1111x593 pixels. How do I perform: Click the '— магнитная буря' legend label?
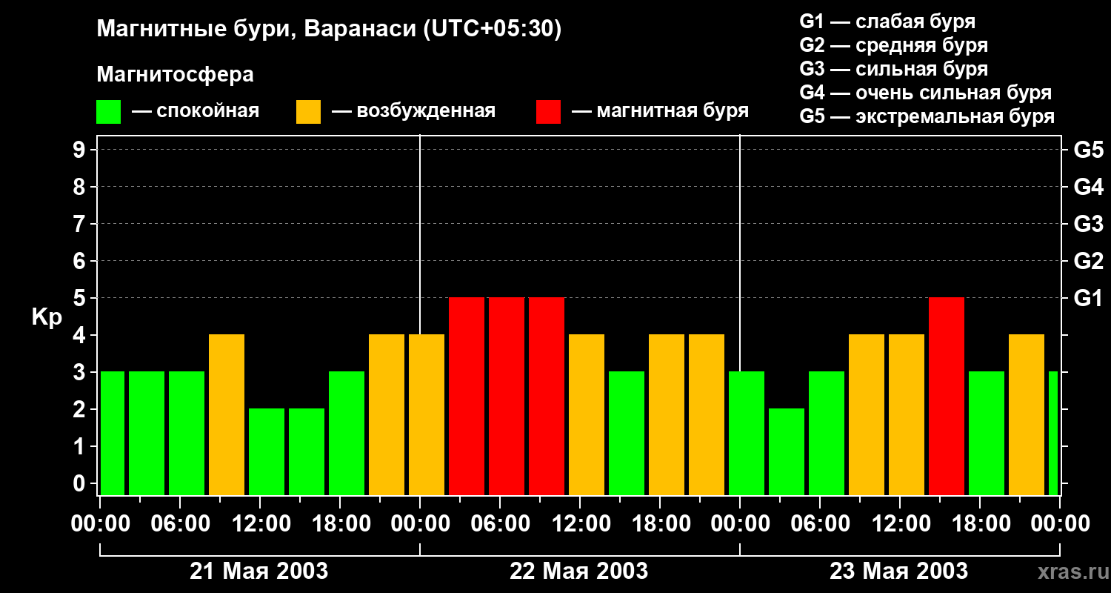661,111
